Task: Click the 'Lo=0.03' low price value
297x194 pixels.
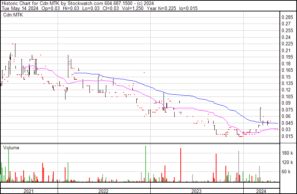Action: [91, 8]
